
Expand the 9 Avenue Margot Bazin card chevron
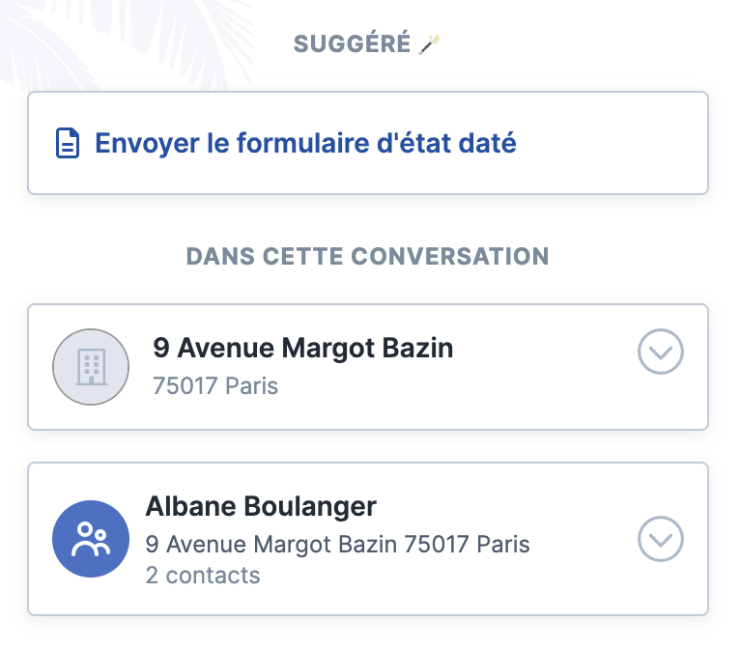tap(660, 352)
